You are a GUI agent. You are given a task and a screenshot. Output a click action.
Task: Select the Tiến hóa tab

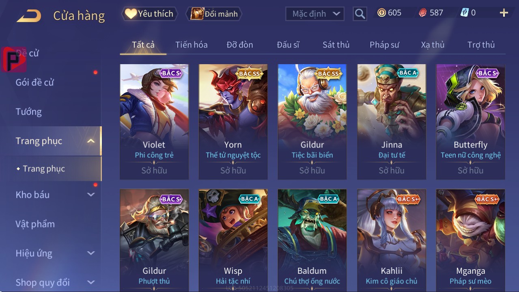point(191,45)
